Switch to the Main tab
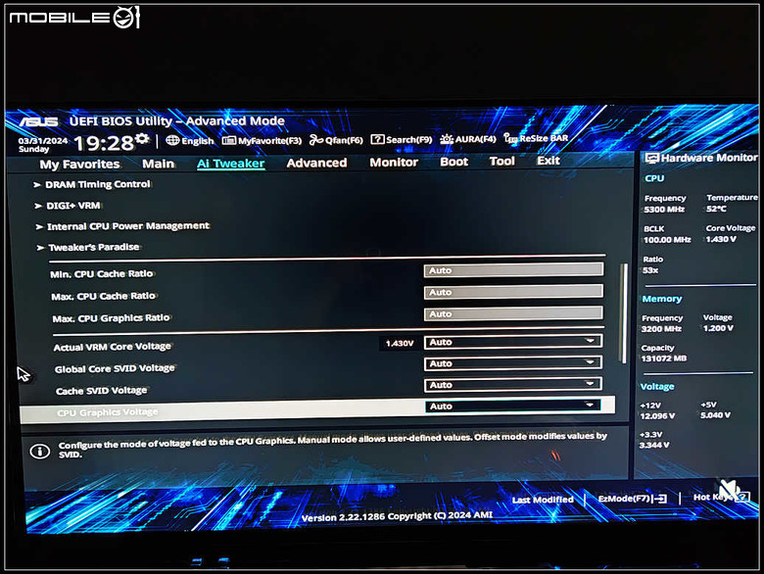This screenshot has height=574, width=764. click(158, 164)
